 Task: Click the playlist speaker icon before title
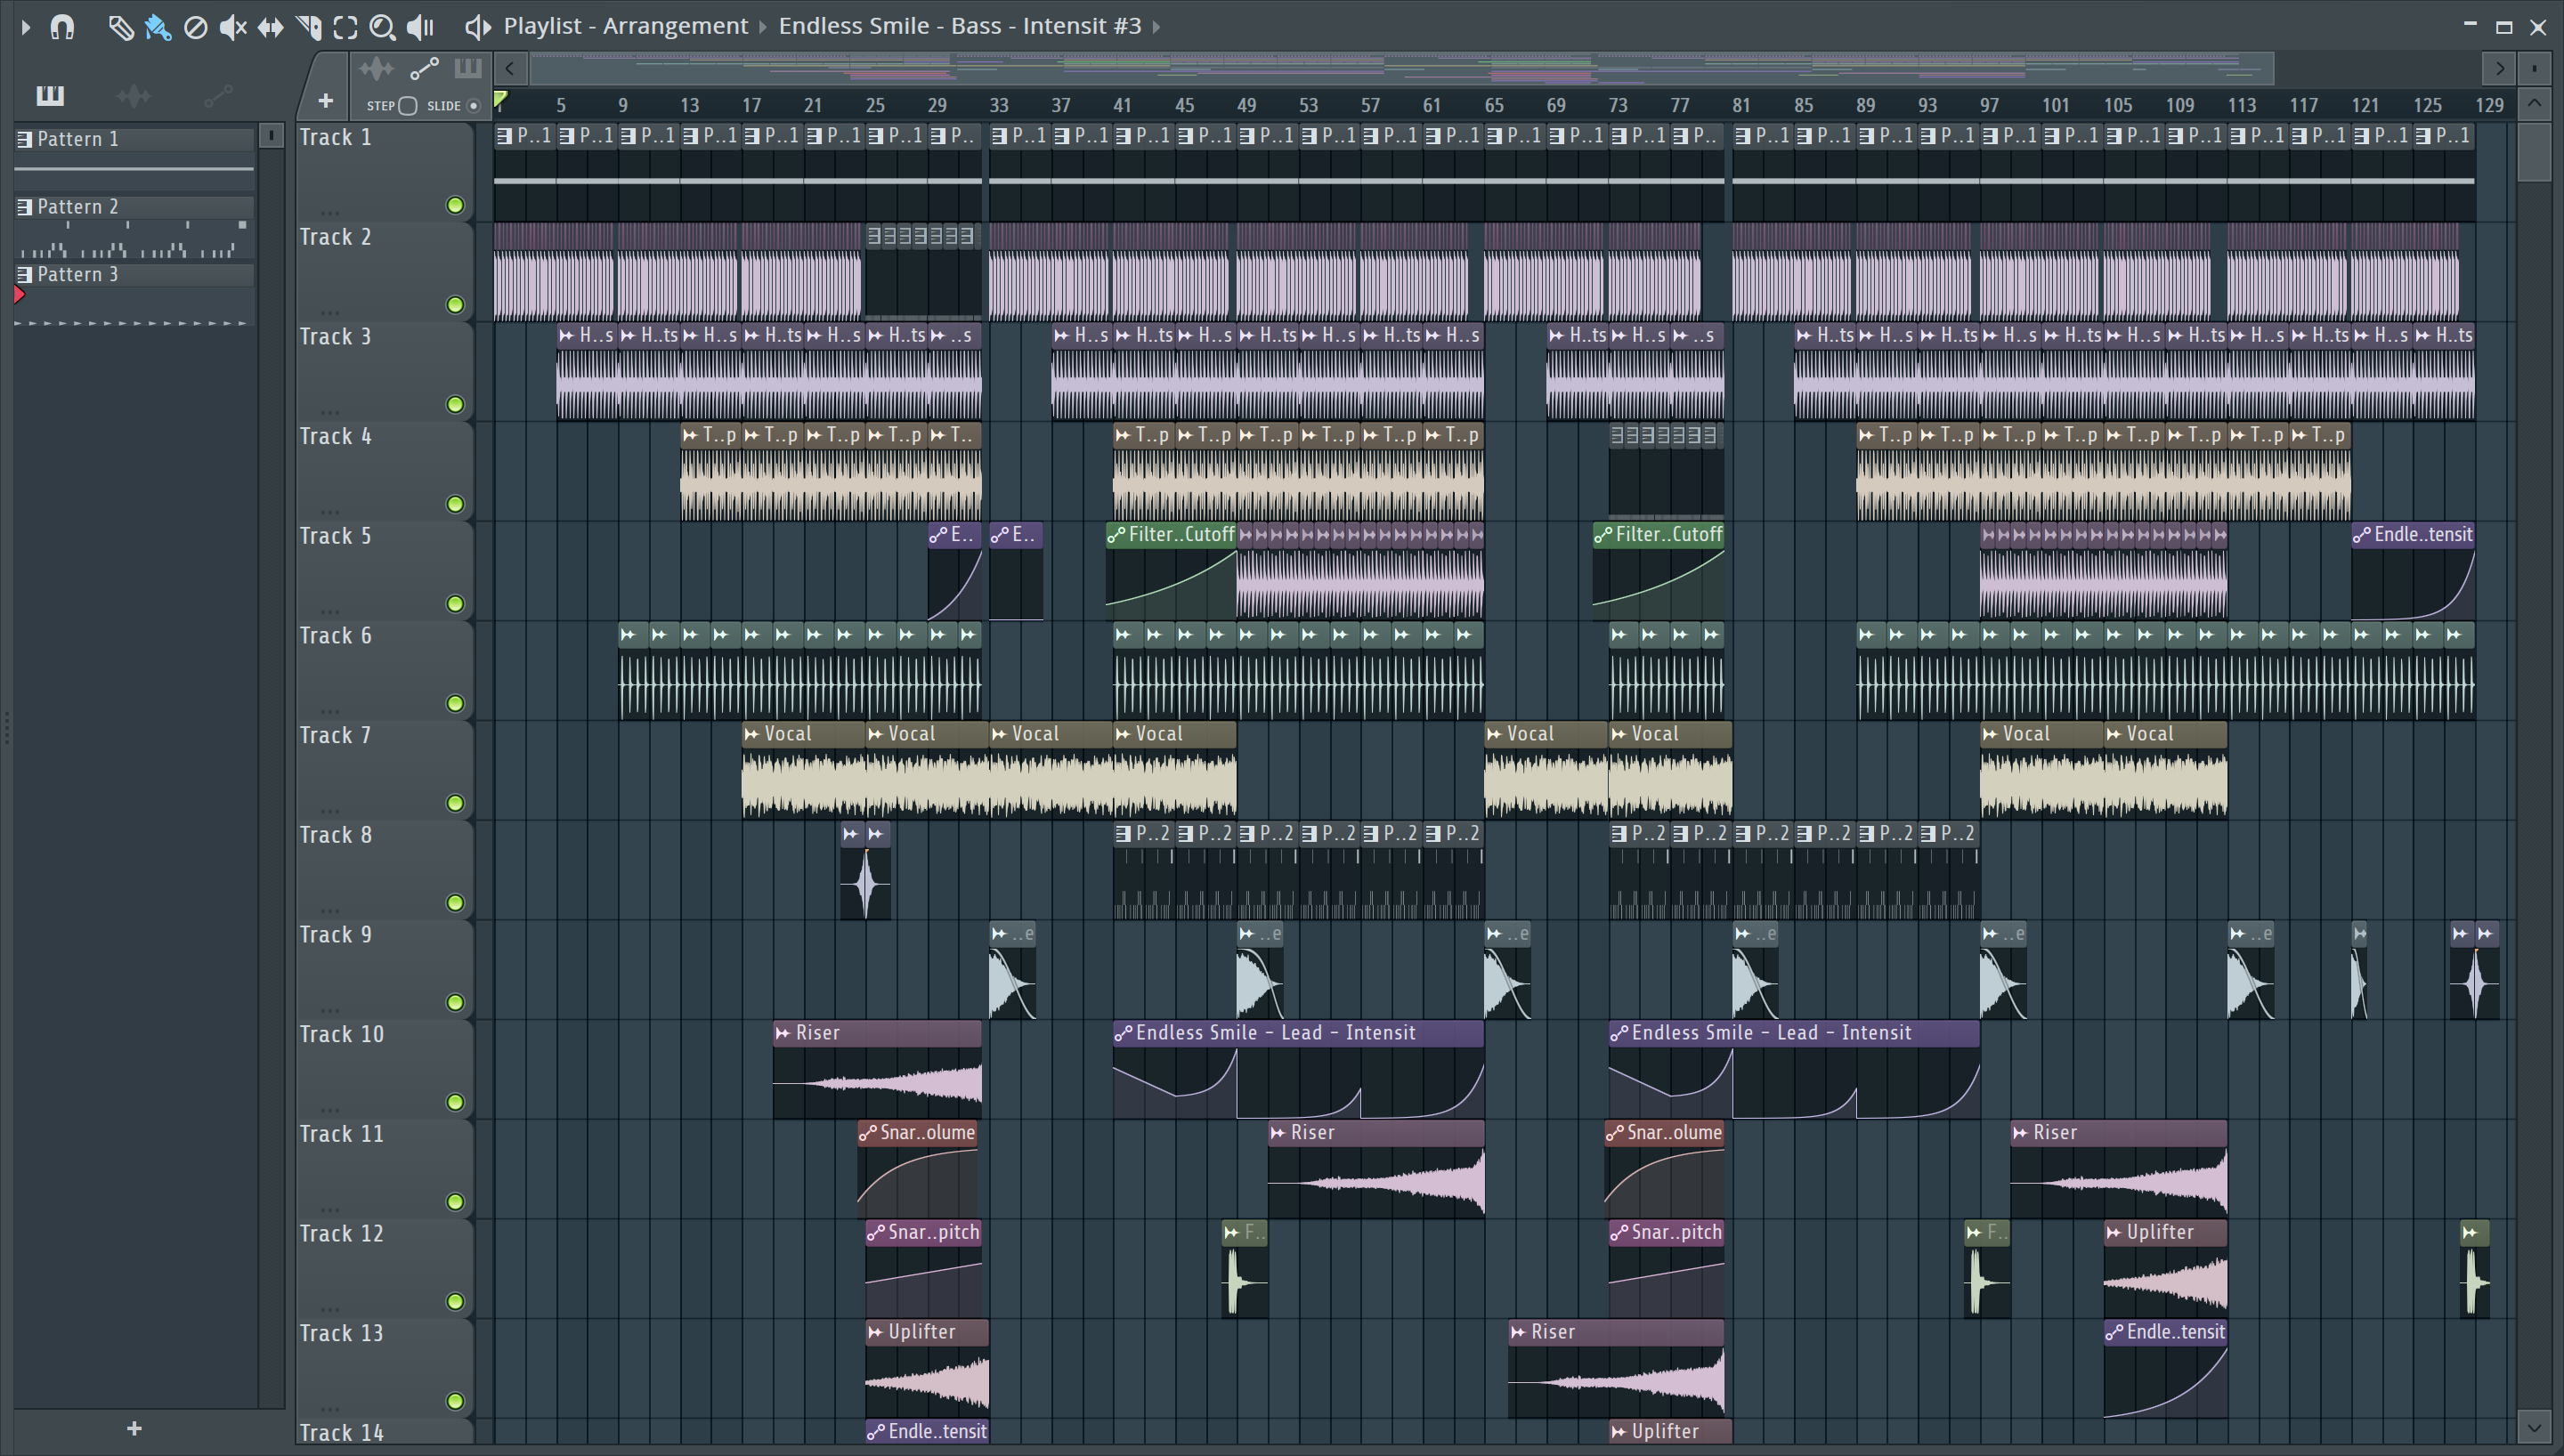[478, 27]
